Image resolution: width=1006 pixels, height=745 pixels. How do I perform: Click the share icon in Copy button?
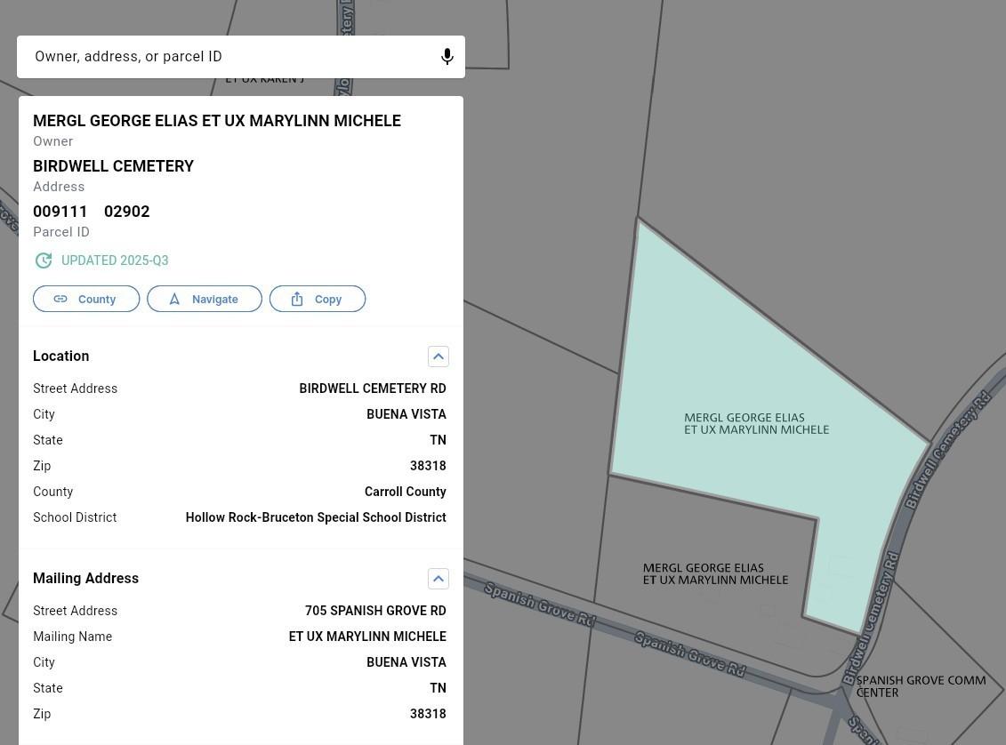coord(297,299)
